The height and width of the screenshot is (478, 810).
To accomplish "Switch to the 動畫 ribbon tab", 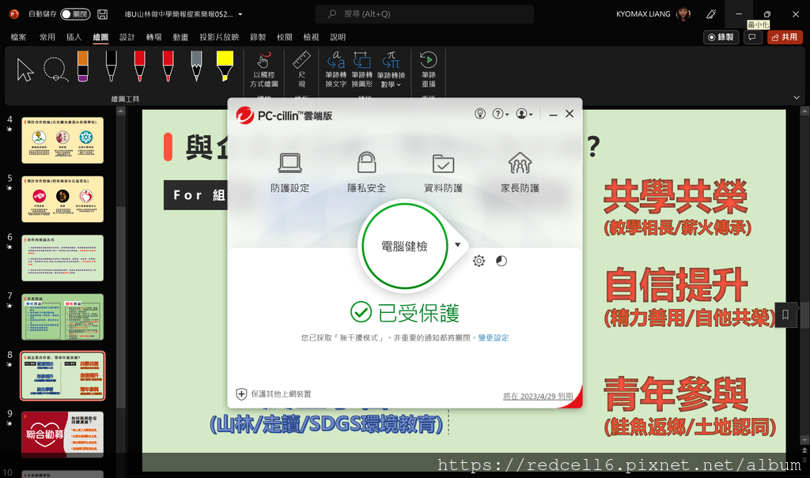I will pos(181,37).
